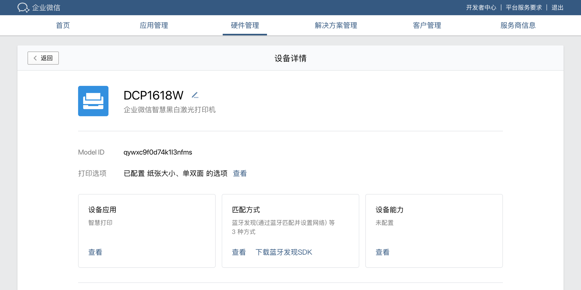Log out via the 退出 link
This screenshot has height=290, width=581.
click(x=557, y=7)
